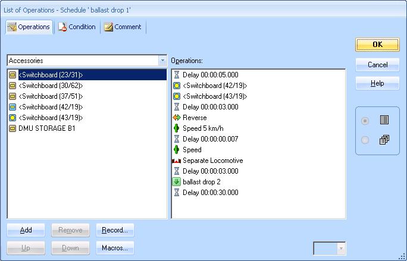The width and height of the screenshot is (407, 261).
Task: Select the ballast drop 2 green arrow icon
Action: tap(177, 182)
